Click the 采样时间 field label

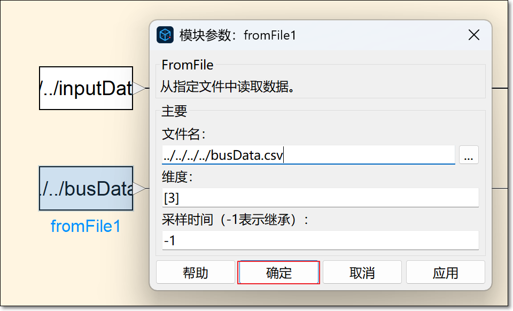point(235,220)
